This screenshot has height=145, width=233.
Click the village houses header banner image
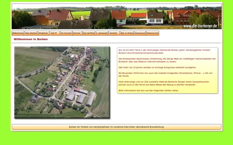116,16
